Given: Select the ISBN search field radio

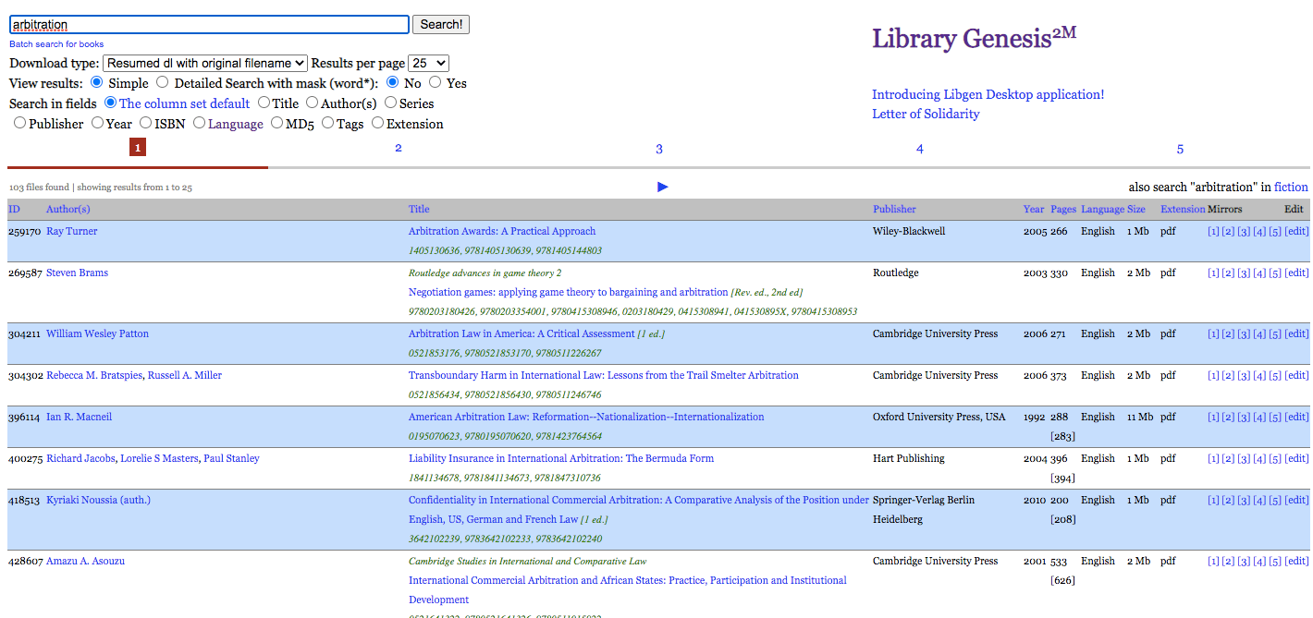Looking at the screenshot, I should (x=146, y=123).
